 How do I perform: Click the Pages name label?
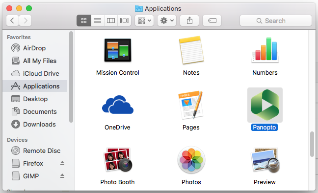[191, 128]
